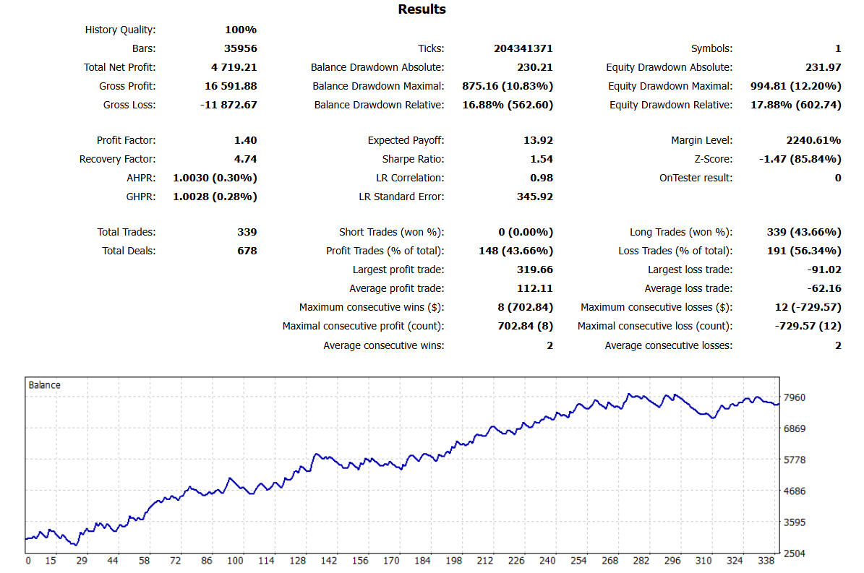The image size is (864, 573).
Task: Select the Balance Drawdown Maximal value
Action: [508, 86]
